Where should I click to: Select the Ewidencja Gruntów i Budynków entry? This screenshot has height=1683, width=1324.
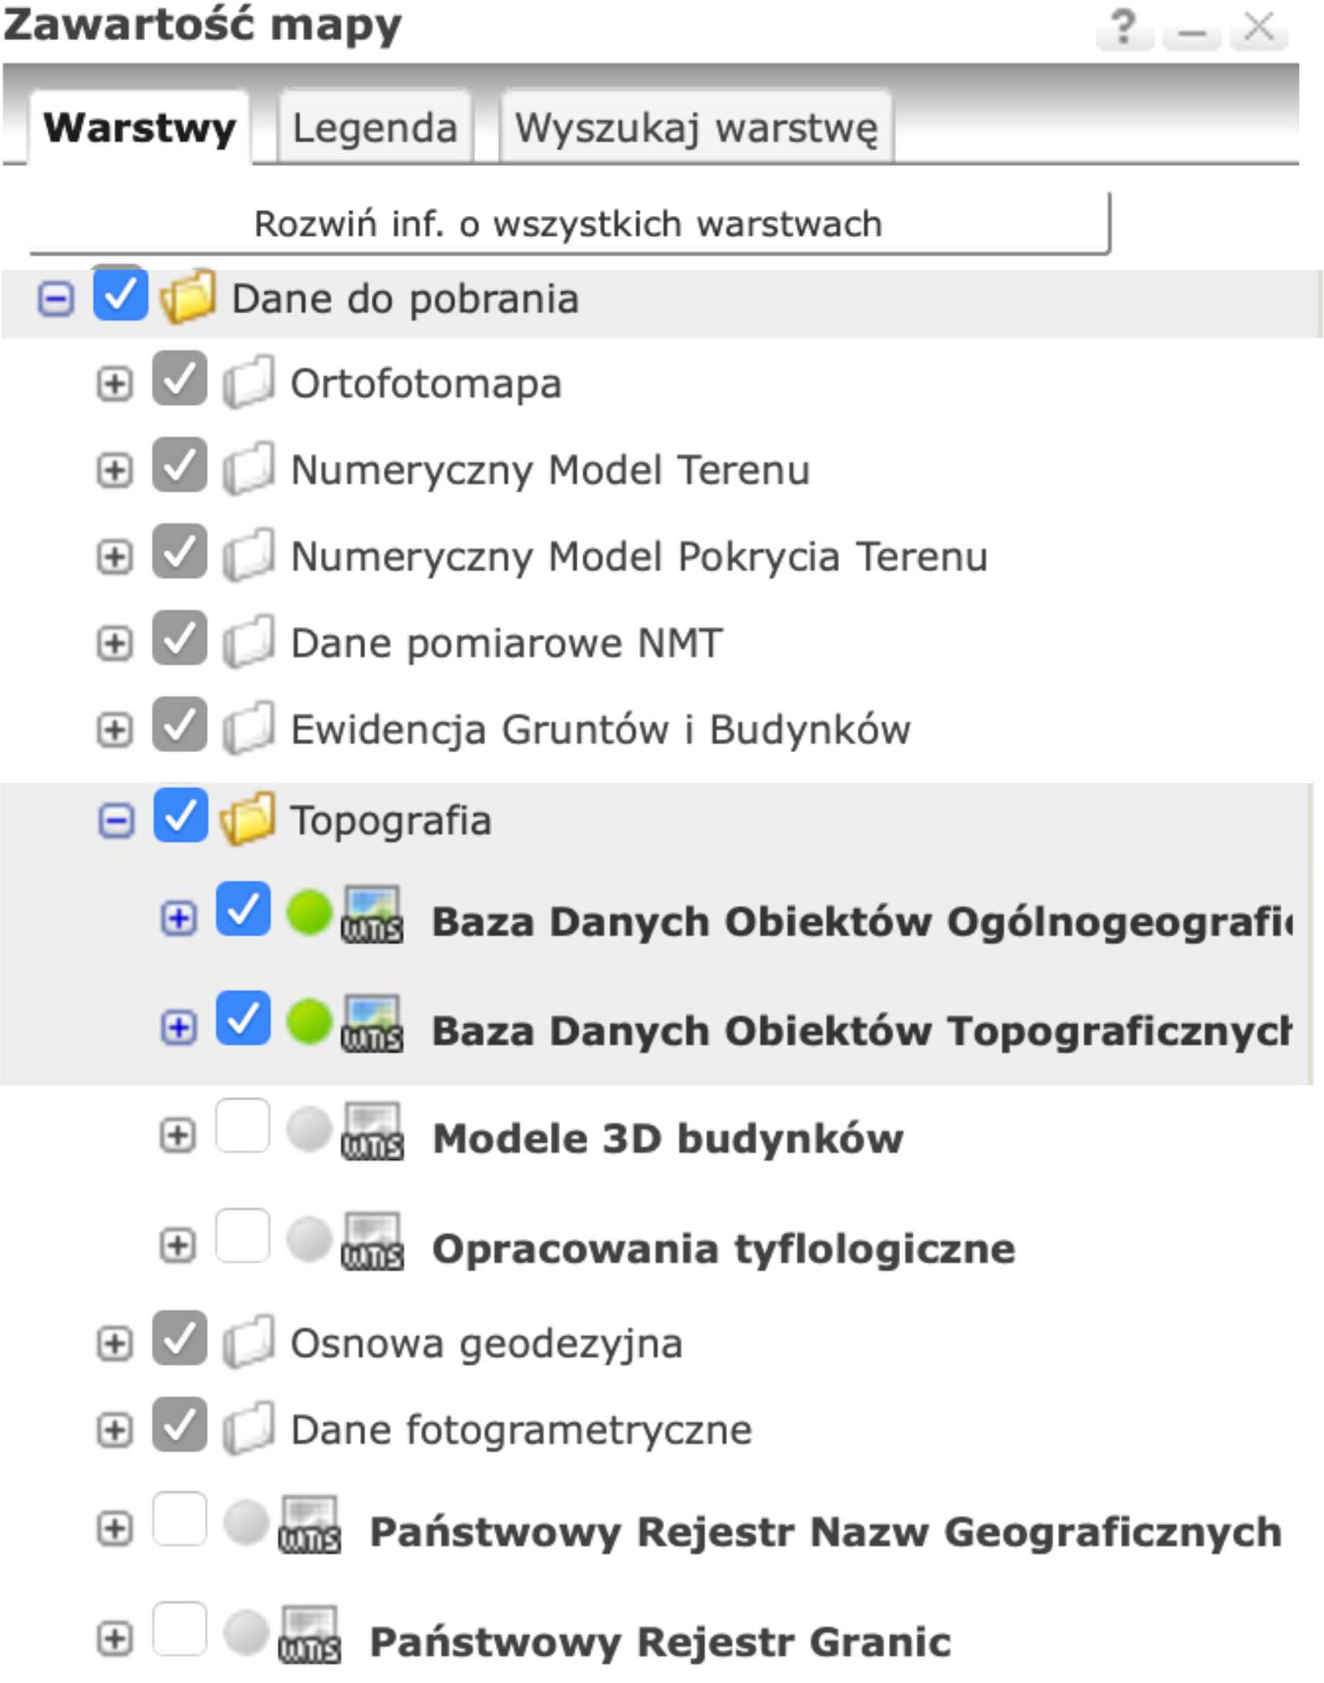pos(600,730)
